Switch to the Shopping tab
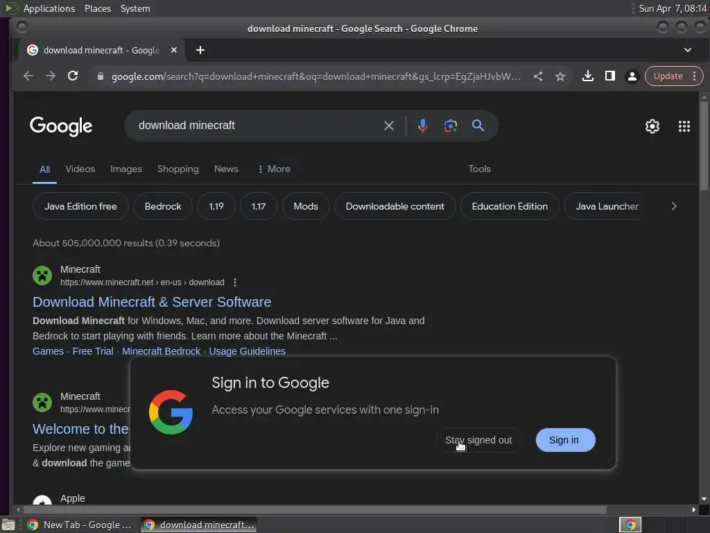The image size is (710, 533). [x=178, y=169]
